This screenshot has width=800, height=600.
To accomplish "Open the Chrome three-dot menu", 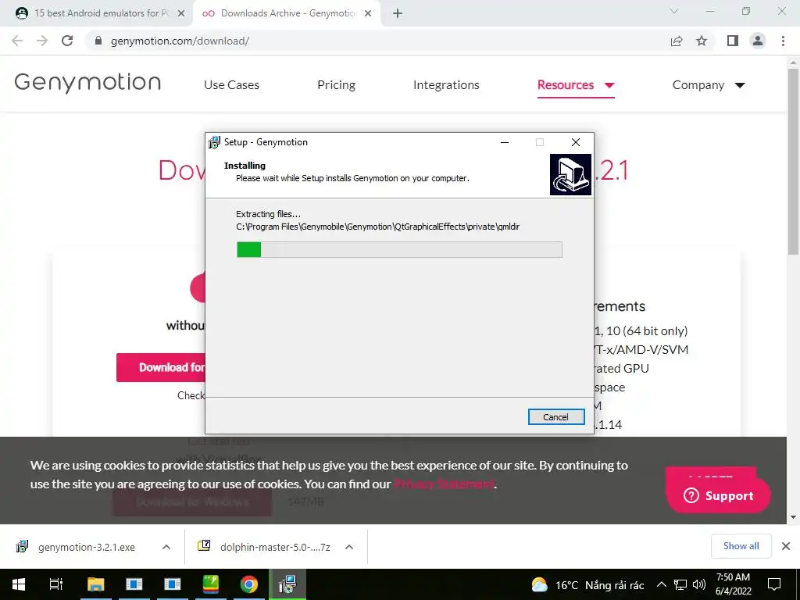I will pos(783,41).
